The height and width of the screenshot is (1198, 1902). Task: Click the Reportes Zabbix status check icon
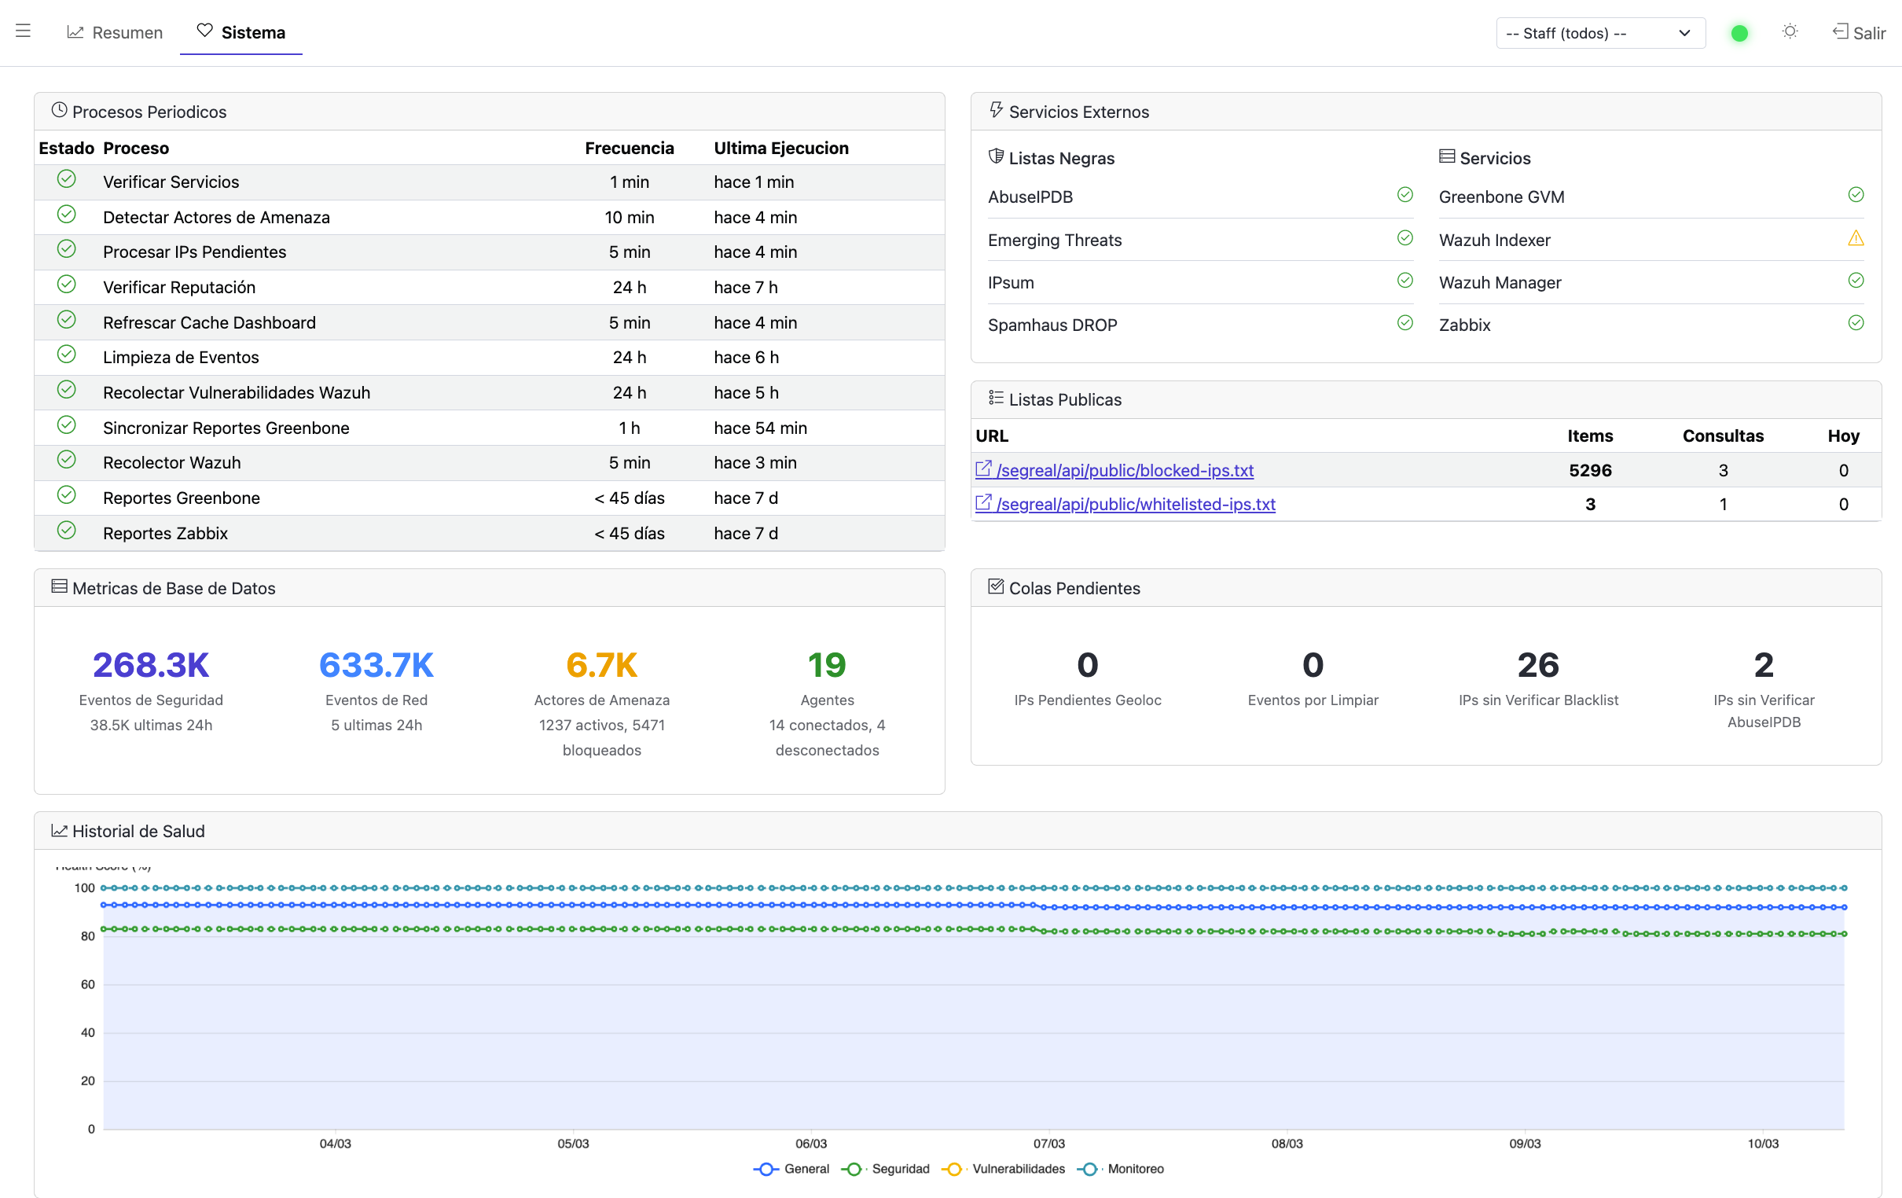click(66, 531)
